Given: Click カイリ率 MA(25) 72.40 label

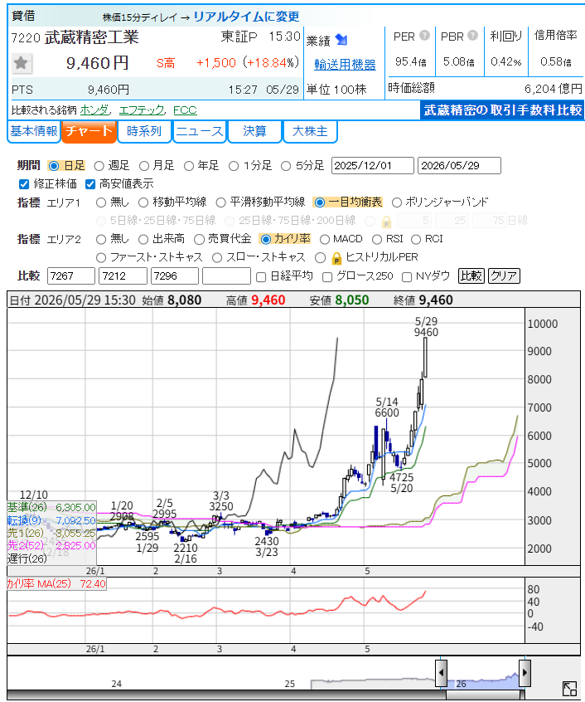Looking at the screenshot, I should pyautogui.click(x=56, y=584).
